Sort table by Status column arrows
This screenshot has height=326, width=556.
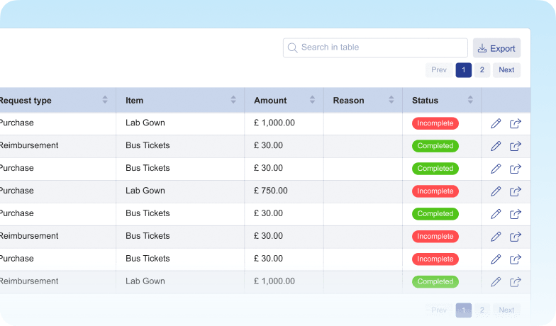coord(471,100)
